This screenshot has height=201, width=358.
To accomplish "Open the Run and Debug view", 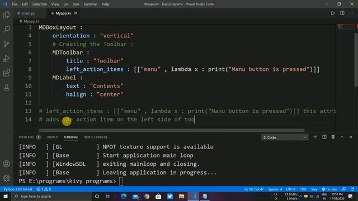I will [6, 58].
